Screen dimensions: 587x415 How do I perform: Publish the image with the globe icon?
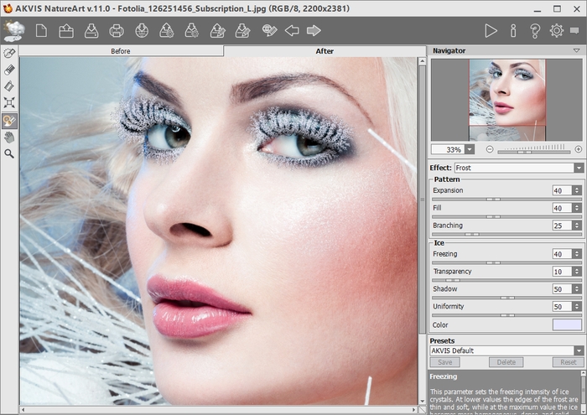(x=142, y=31)
